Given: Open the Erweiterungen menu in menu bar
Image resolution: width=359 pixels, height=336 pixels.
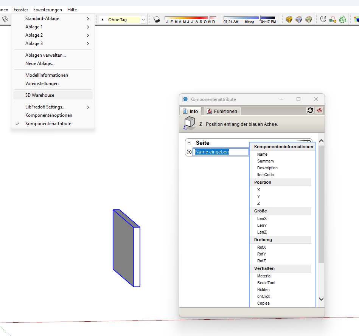Looking at the screenshot, I should 47,10.
